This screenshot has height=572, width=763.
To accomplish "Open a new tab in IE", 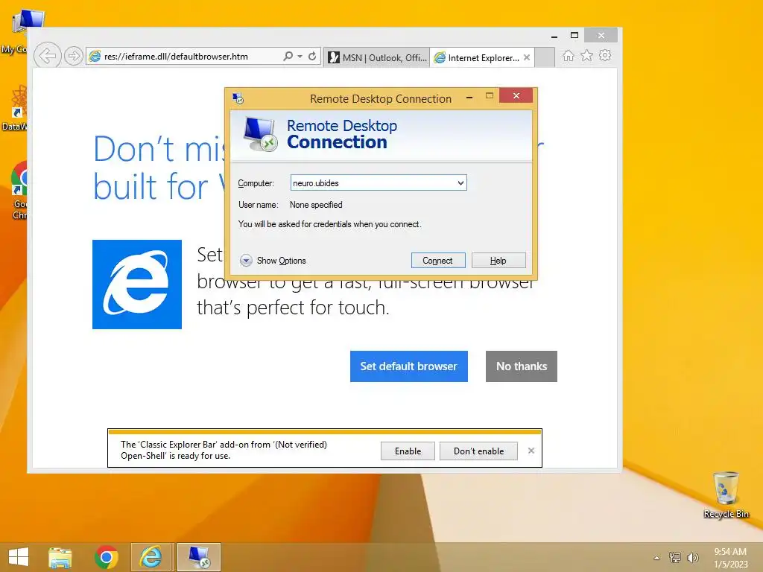I will pos(545,57).
